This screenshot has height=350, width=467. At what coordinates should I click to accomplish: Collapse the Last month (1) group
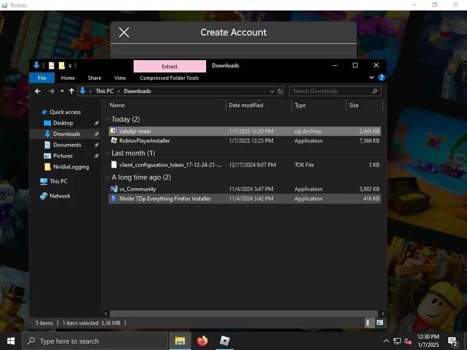coord(107,153)
